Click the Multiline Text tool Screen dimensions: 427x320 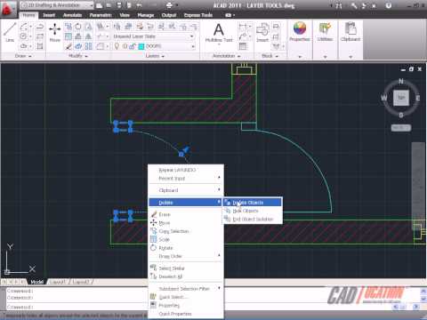coord(219,33)
